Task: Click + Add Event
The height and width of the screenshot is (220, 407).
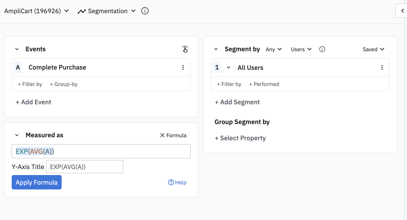Action: (33, 102)
